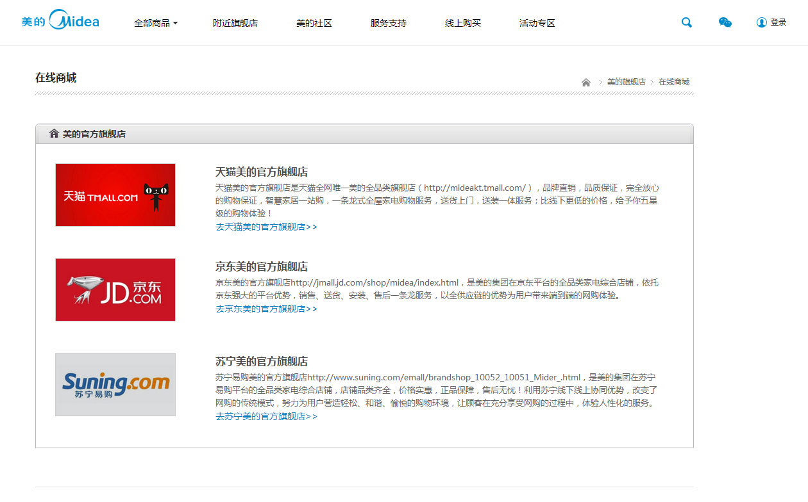Open the Tmall.com store banner image

click(115, 195)
